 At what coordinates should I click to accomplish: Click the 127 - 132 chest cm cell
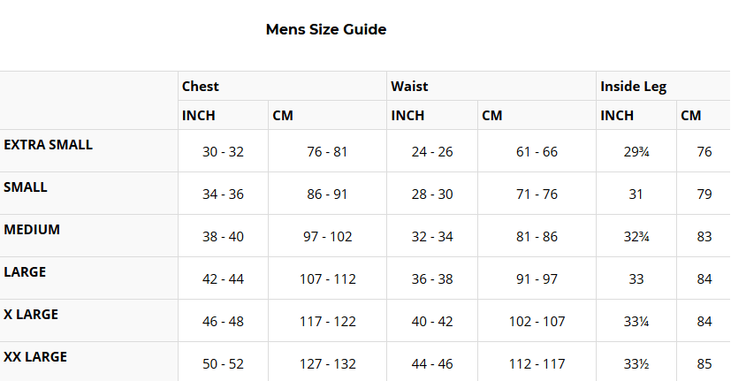(327, 364)
